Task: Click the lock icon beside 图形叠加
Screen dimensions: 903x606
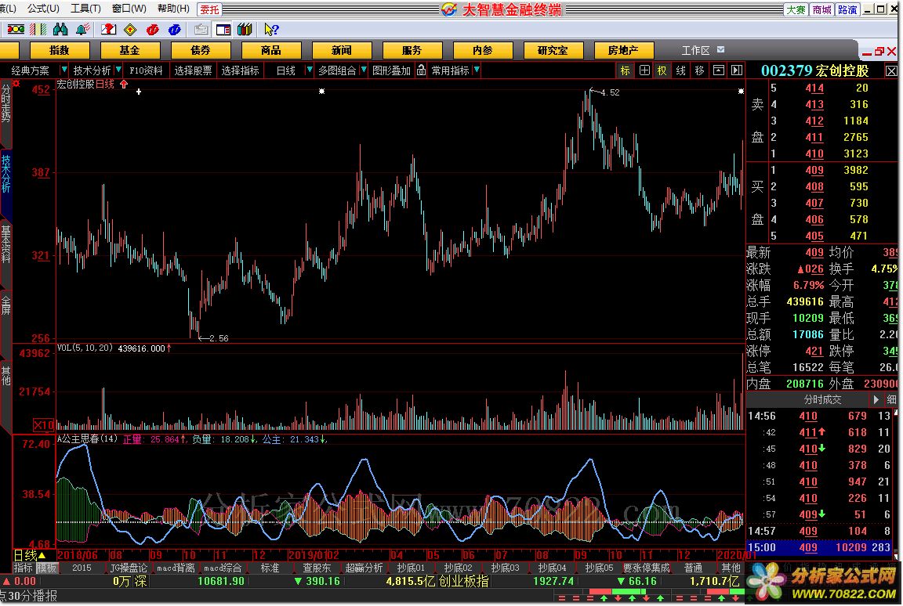Action: click(422, 70)
